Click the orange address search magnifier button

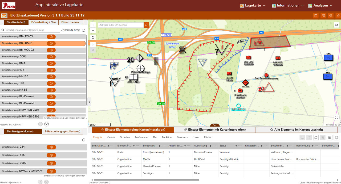pos(146,25)
